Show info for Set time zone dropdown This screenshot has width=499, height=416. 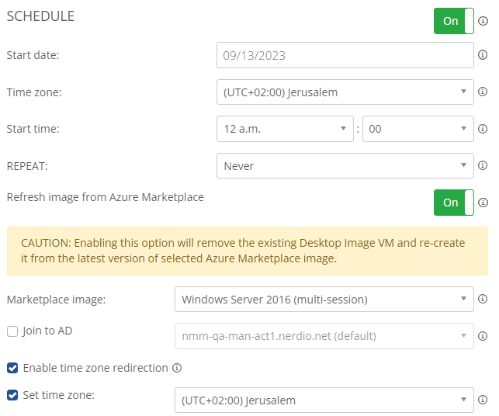(x=483, y=400)
